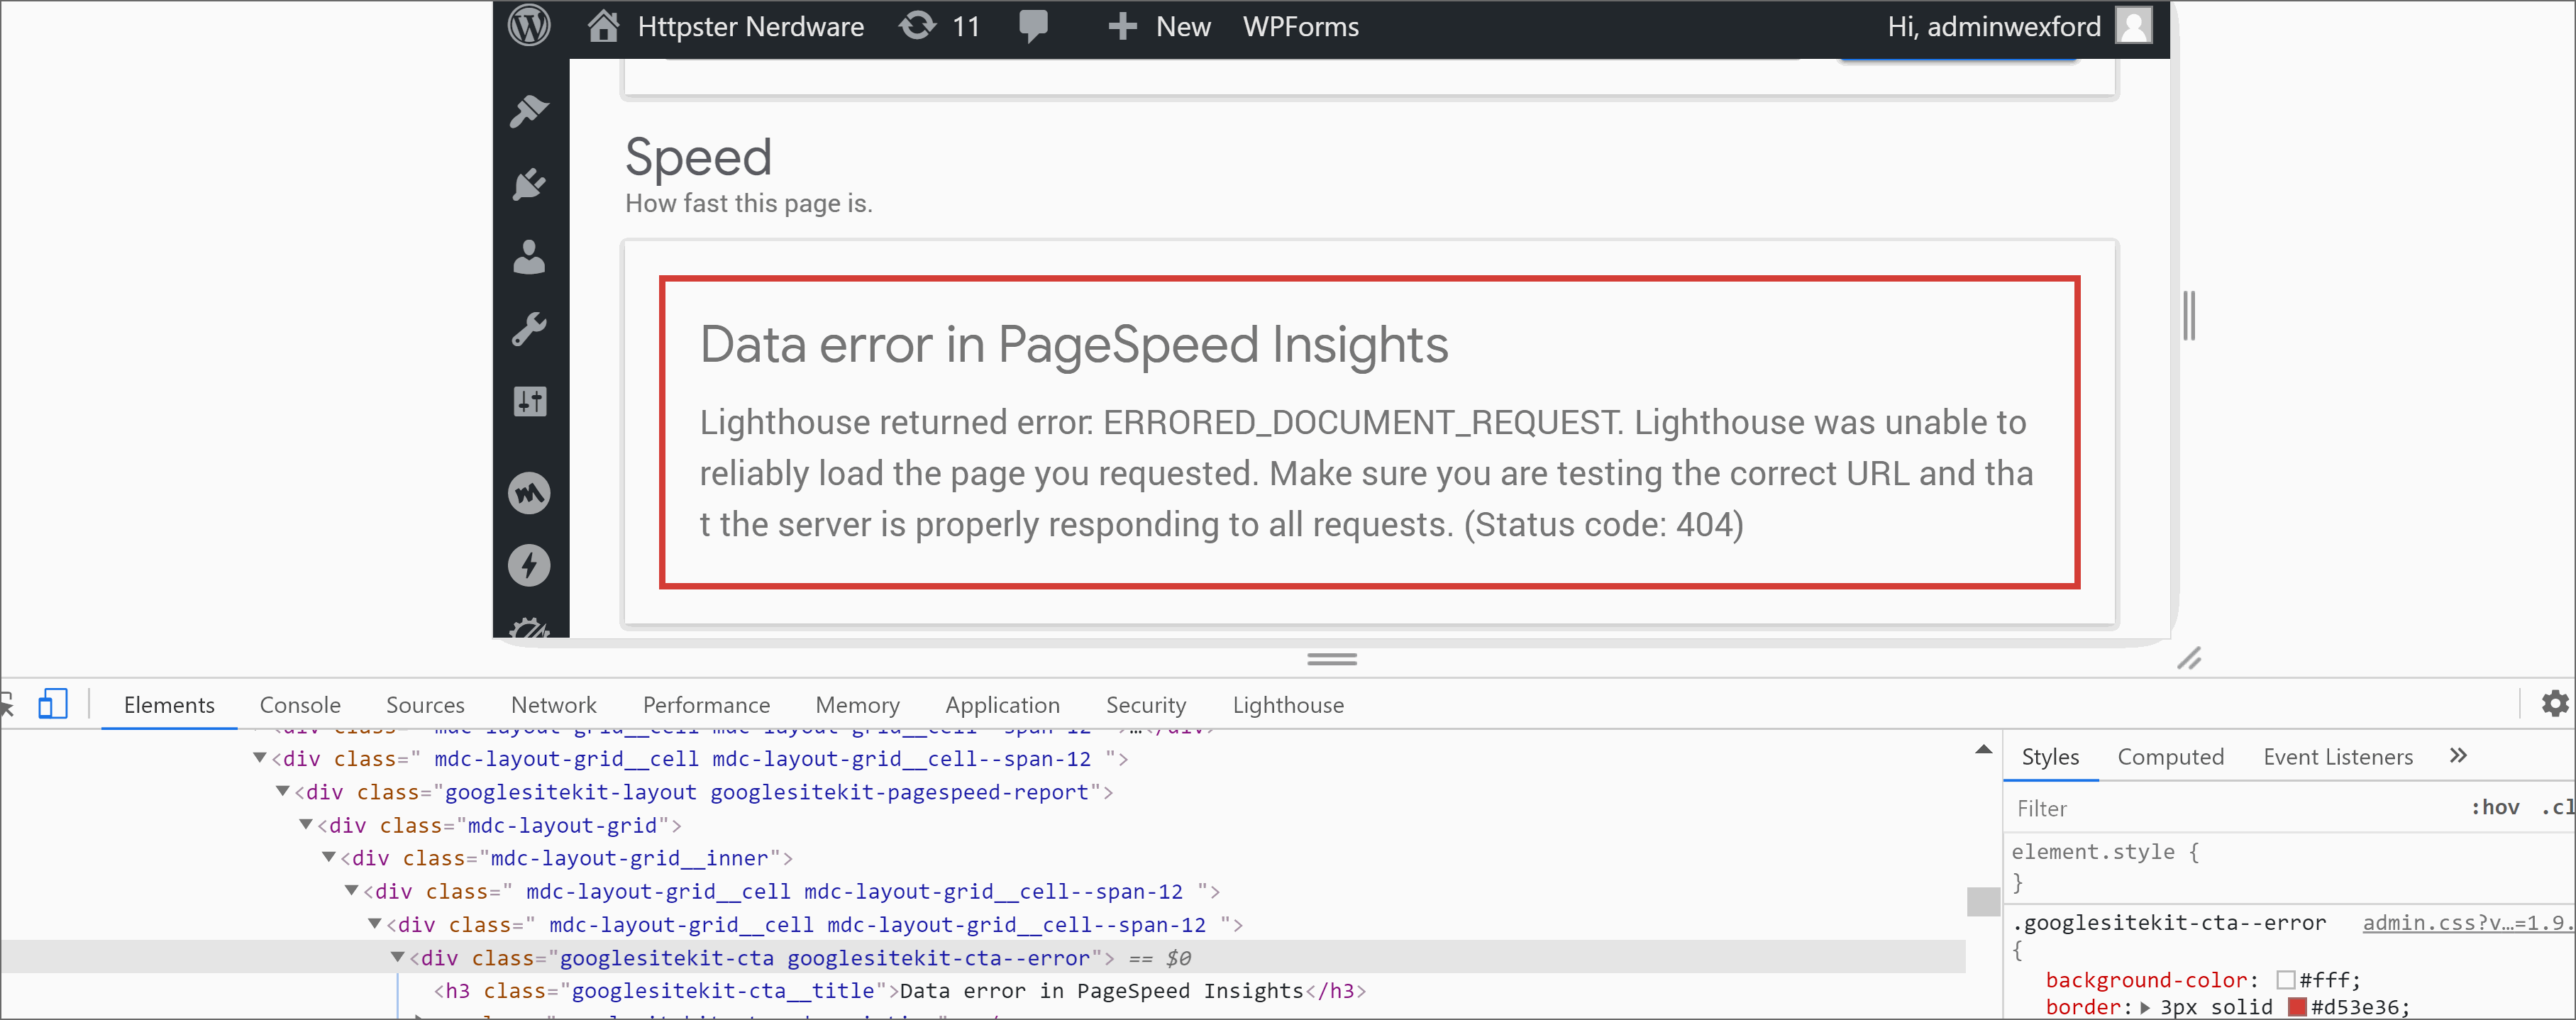This screenshot has height=1020, width=2576.
Task: Open the Httpster Nerdware site home icon
Action: [603, 26]
